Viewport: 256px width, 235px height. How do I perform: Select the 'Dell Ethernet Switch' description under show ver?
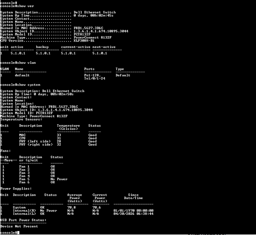95,12
